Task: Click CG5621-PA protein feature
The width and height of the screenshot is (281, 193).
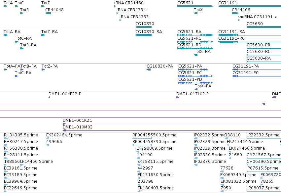Action: click(193, 70)
